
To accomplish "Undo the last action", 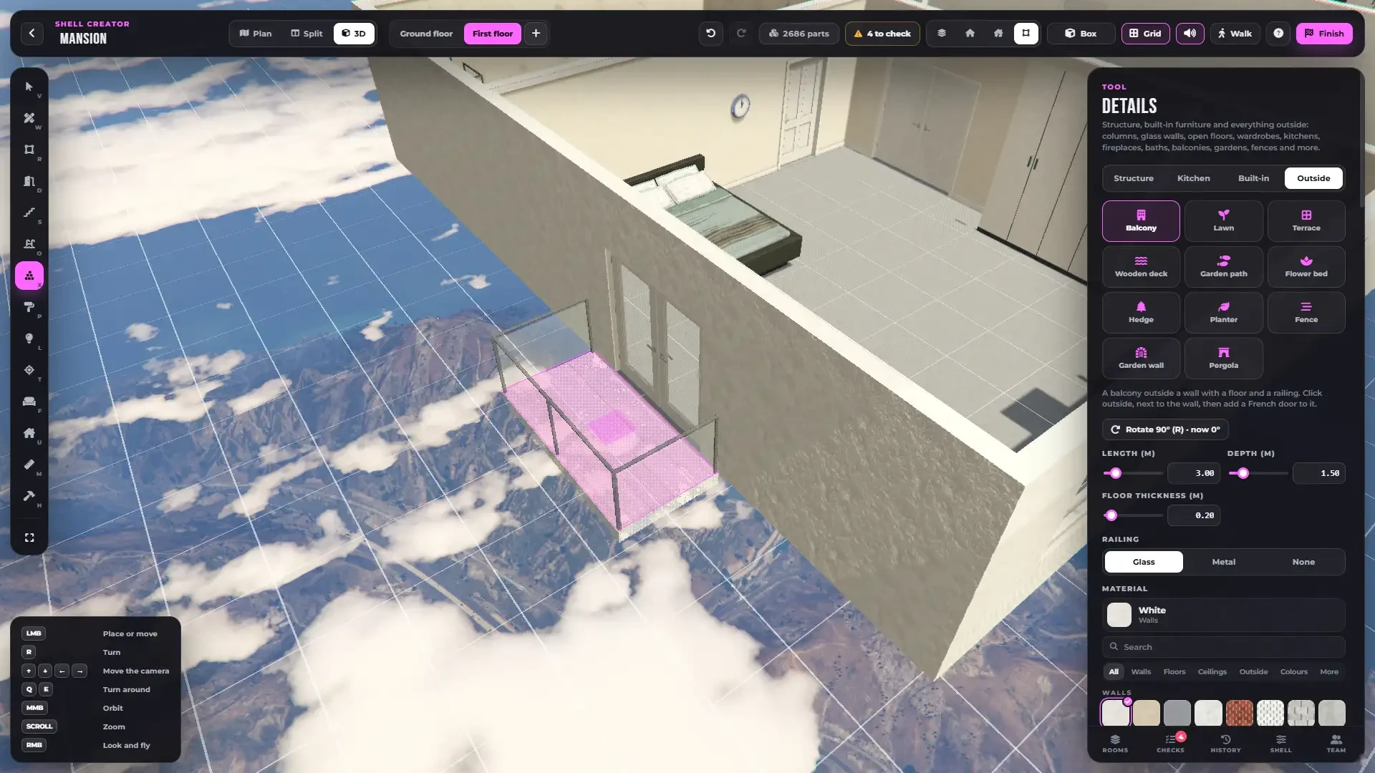I will click(710, 34).
